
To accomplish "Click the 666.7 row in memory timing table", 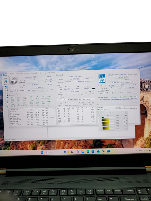I will 76,122.
